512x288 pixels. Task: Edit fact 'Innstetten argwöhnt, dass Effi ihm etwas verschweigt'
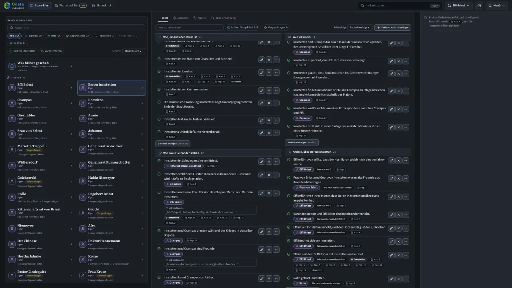coord(391,62)
